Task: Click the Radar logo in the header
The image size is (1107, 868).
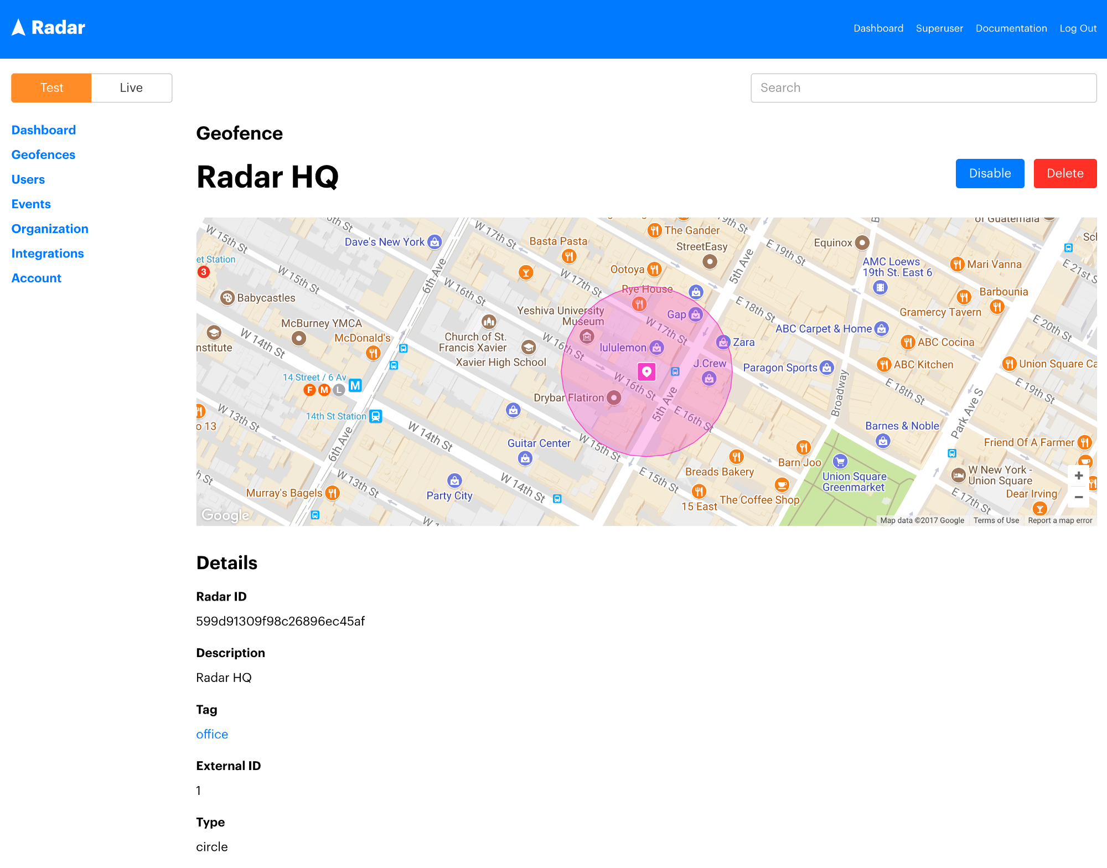Action: pos(48,28)
